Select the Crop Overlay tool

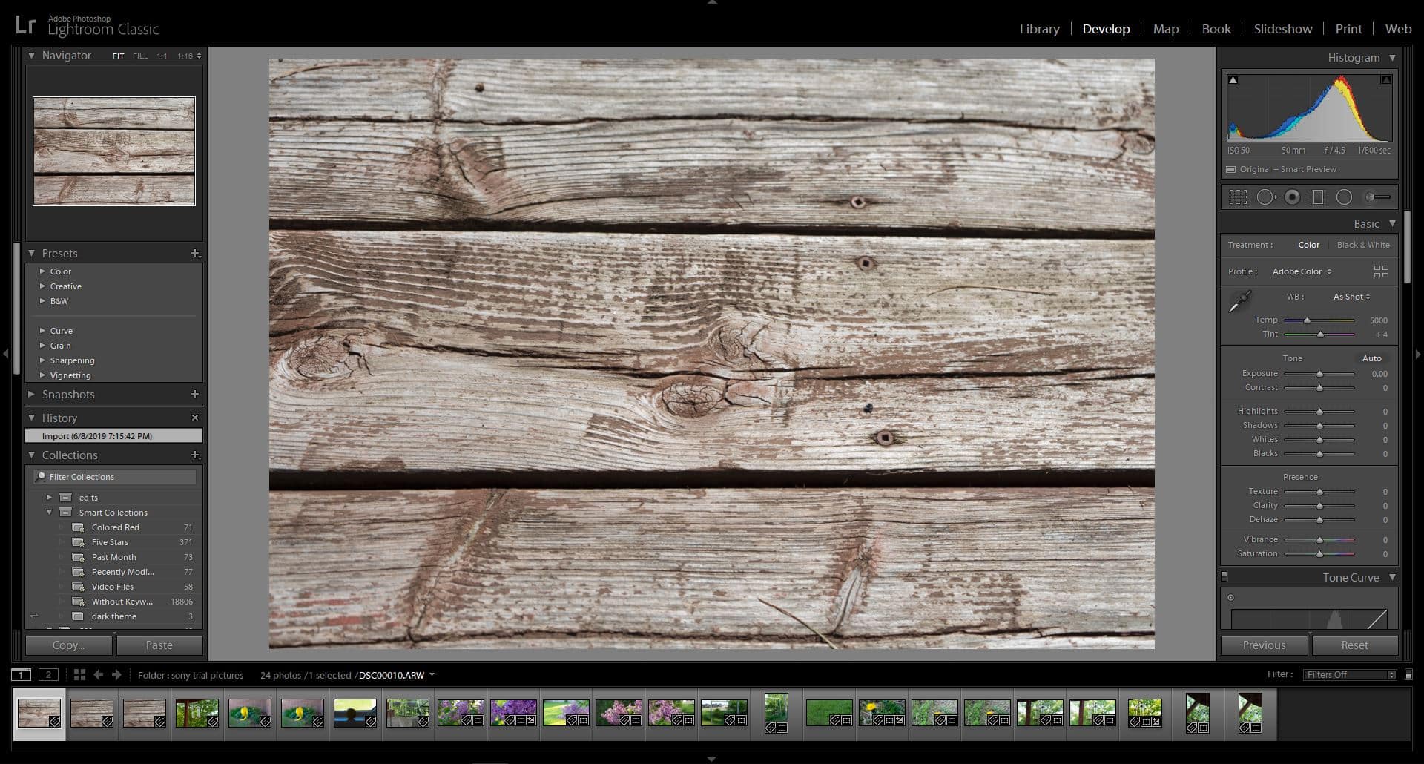pyautogui.click(x=1238, y=197)
